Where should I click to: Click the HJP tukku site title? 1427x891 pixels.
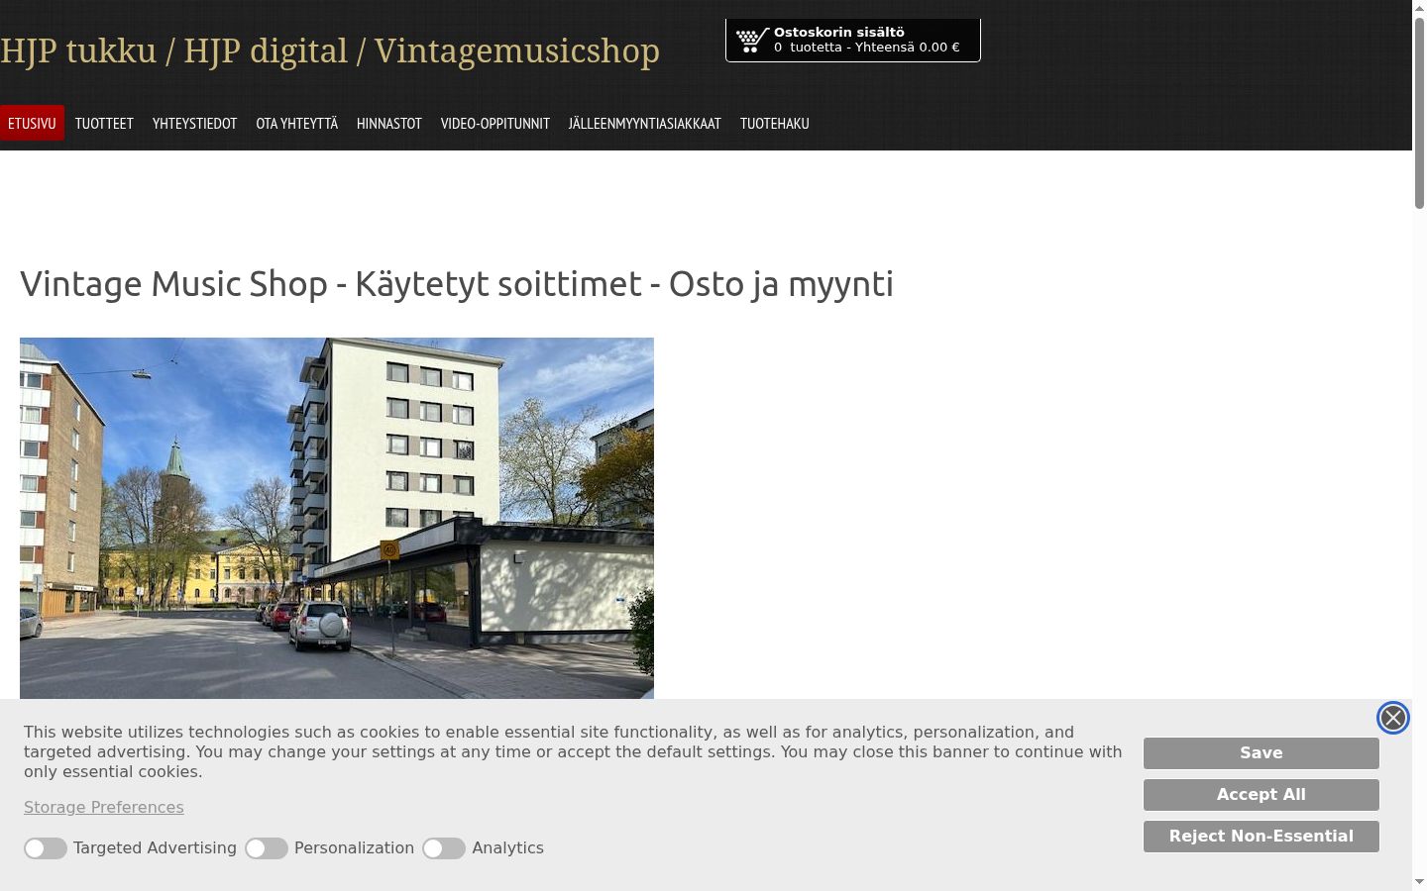coord(330,50)
